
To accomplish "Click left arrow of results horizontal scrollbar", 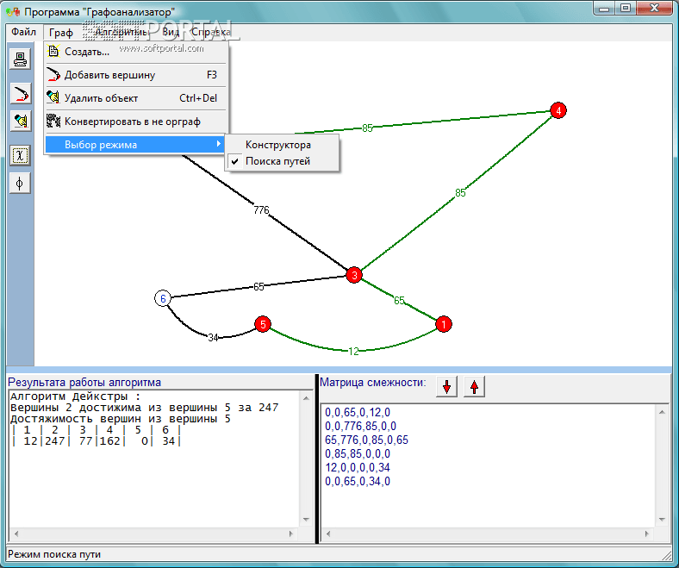I will point(16,534).
